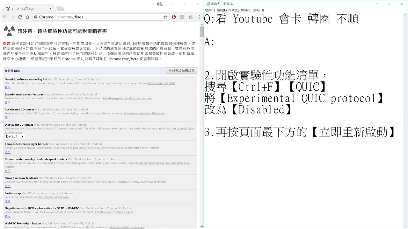Open a new Chrome tab
This screenshot has width=408, height=229.
60,9
